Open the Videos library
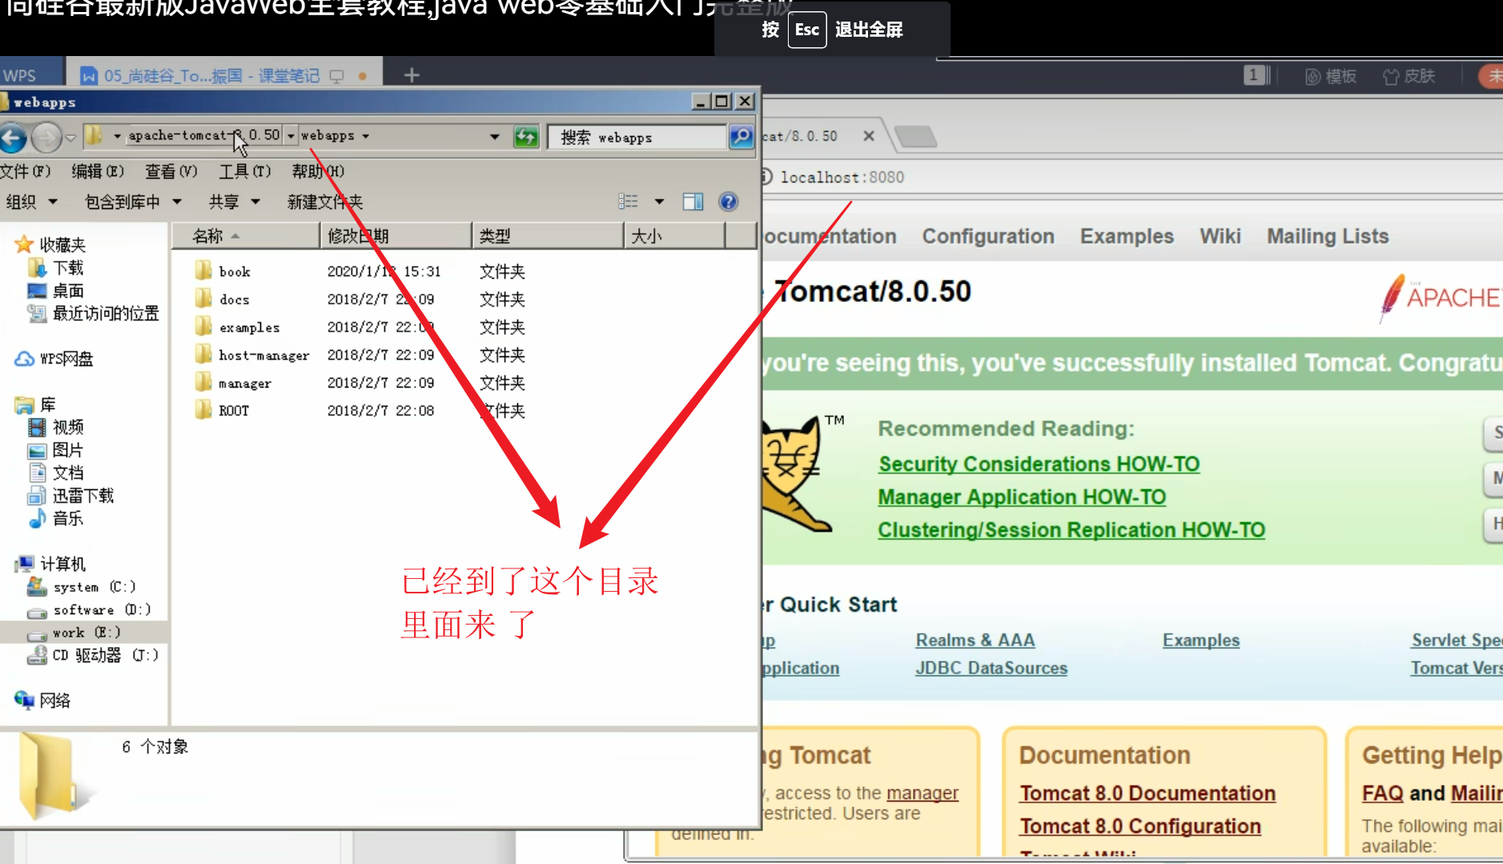The image size is (1503, 864). click(x=56, y=428)
